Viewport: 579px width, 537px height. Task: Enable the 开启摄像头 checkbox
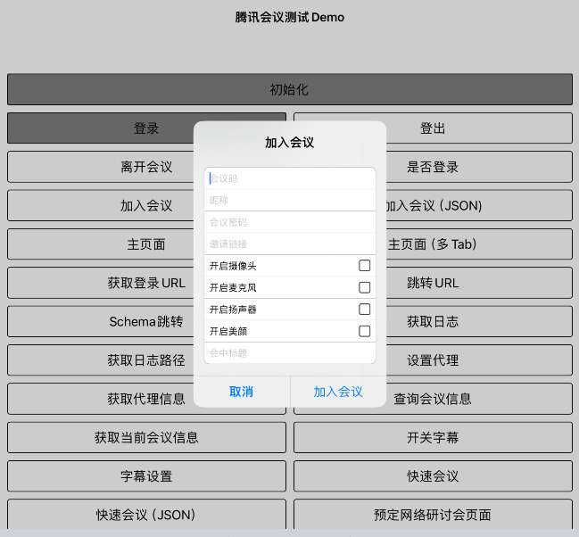[365, 266]
